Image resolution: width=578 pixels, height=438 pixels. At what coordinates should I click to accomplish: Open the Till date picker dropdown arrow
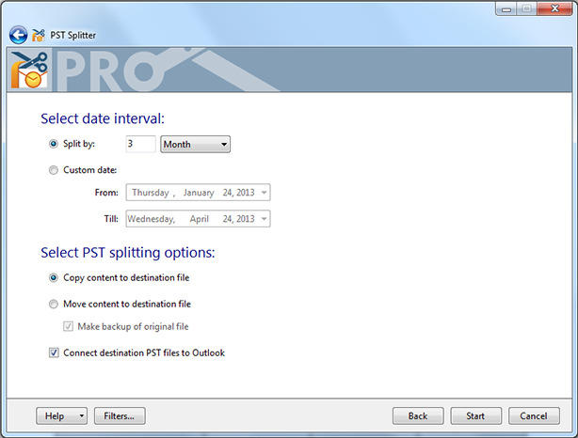coord(264,219)
